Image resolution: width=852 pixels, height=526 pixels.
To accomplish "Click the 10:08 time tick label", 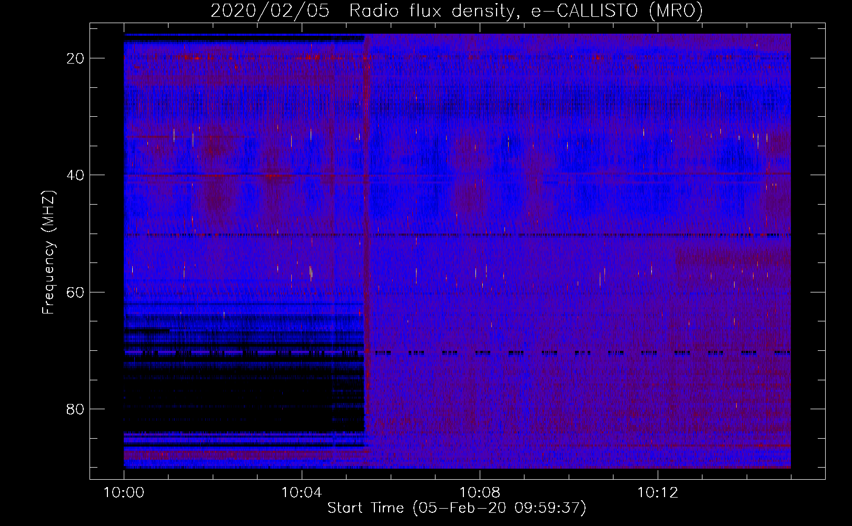I will pos(480,493).
